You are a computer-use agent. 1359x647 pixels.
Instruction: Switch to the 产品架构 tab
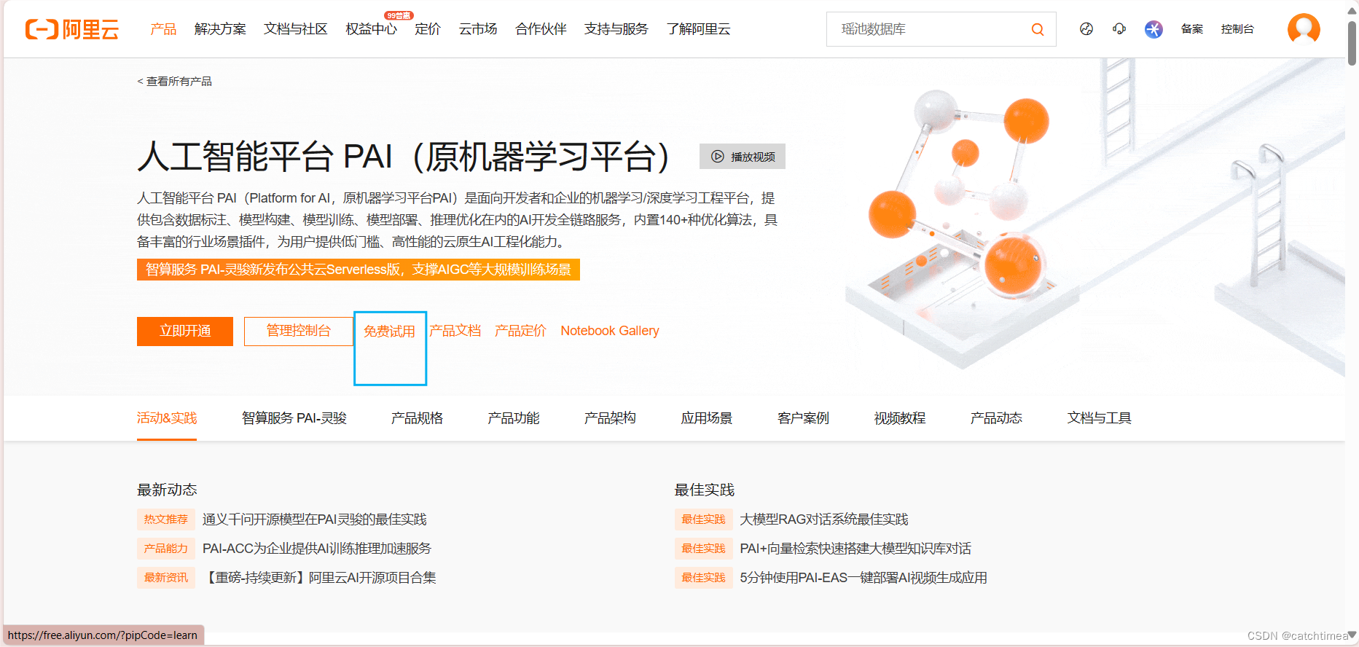[610, 418]
